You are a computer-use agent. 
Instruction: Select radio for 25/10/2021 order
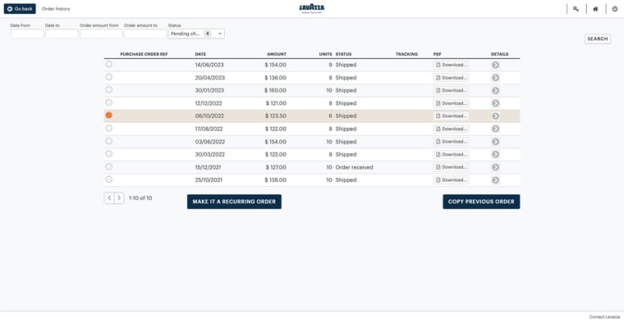point(108,179)
